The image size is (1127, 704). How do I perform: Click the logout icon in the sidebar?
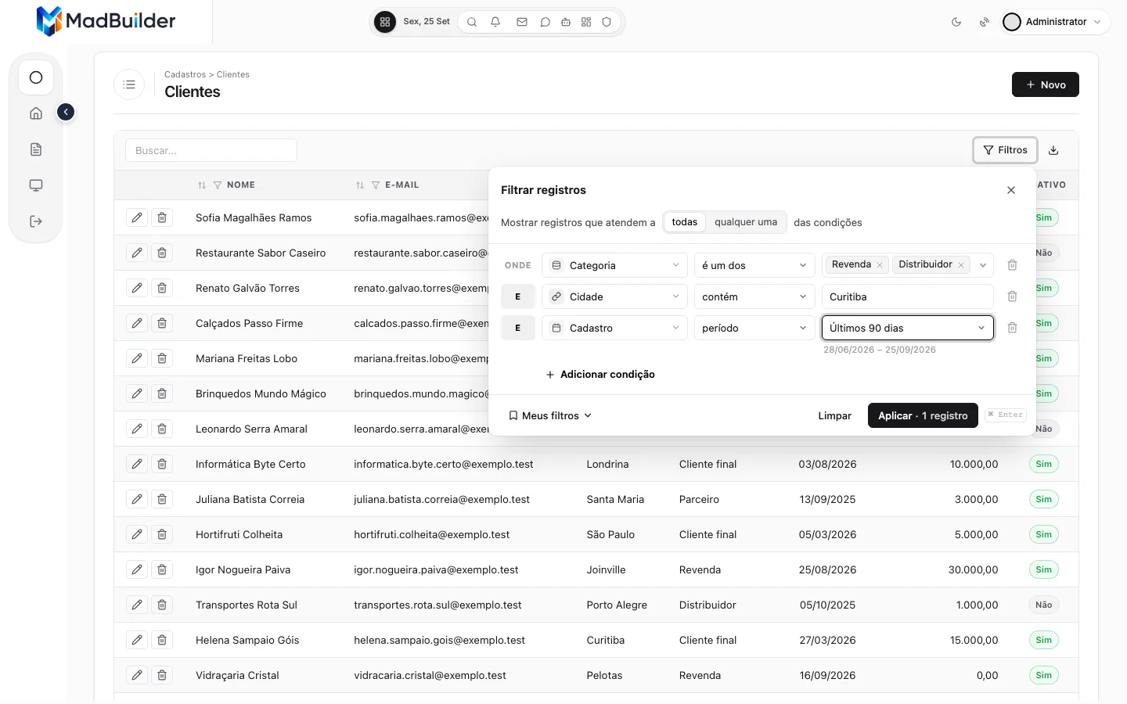[36, 221]
